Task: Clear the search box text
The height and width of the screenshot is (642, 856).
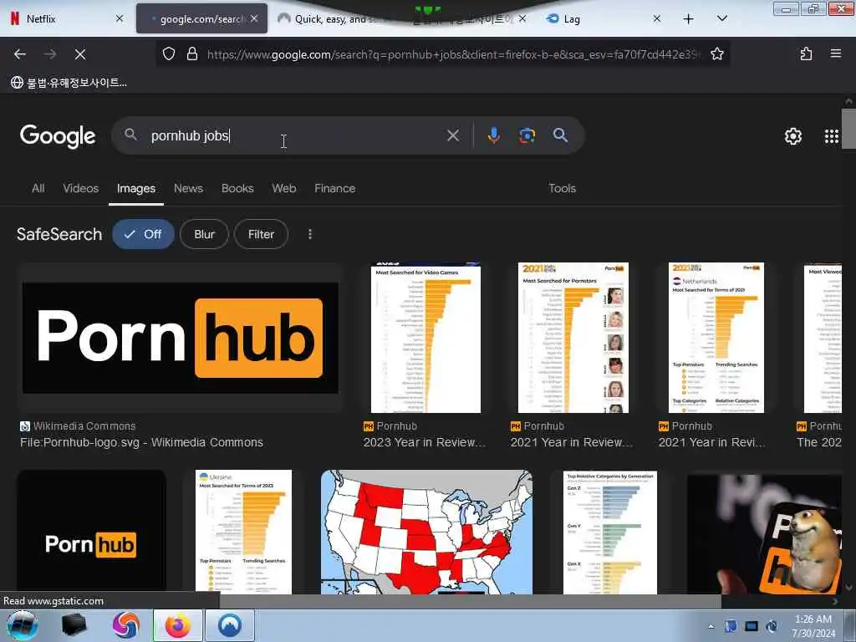Action: 452,135
